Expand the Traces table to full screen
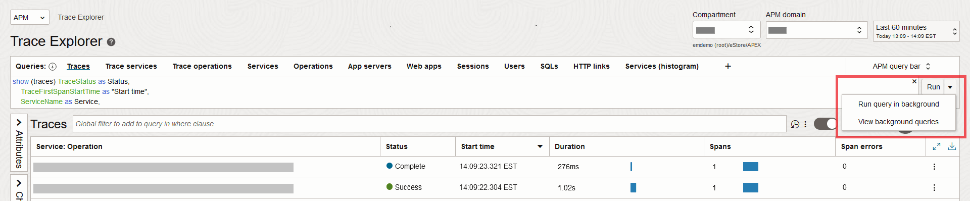The image size is (970, 201). pyautogui.click(x=936, y=146)
